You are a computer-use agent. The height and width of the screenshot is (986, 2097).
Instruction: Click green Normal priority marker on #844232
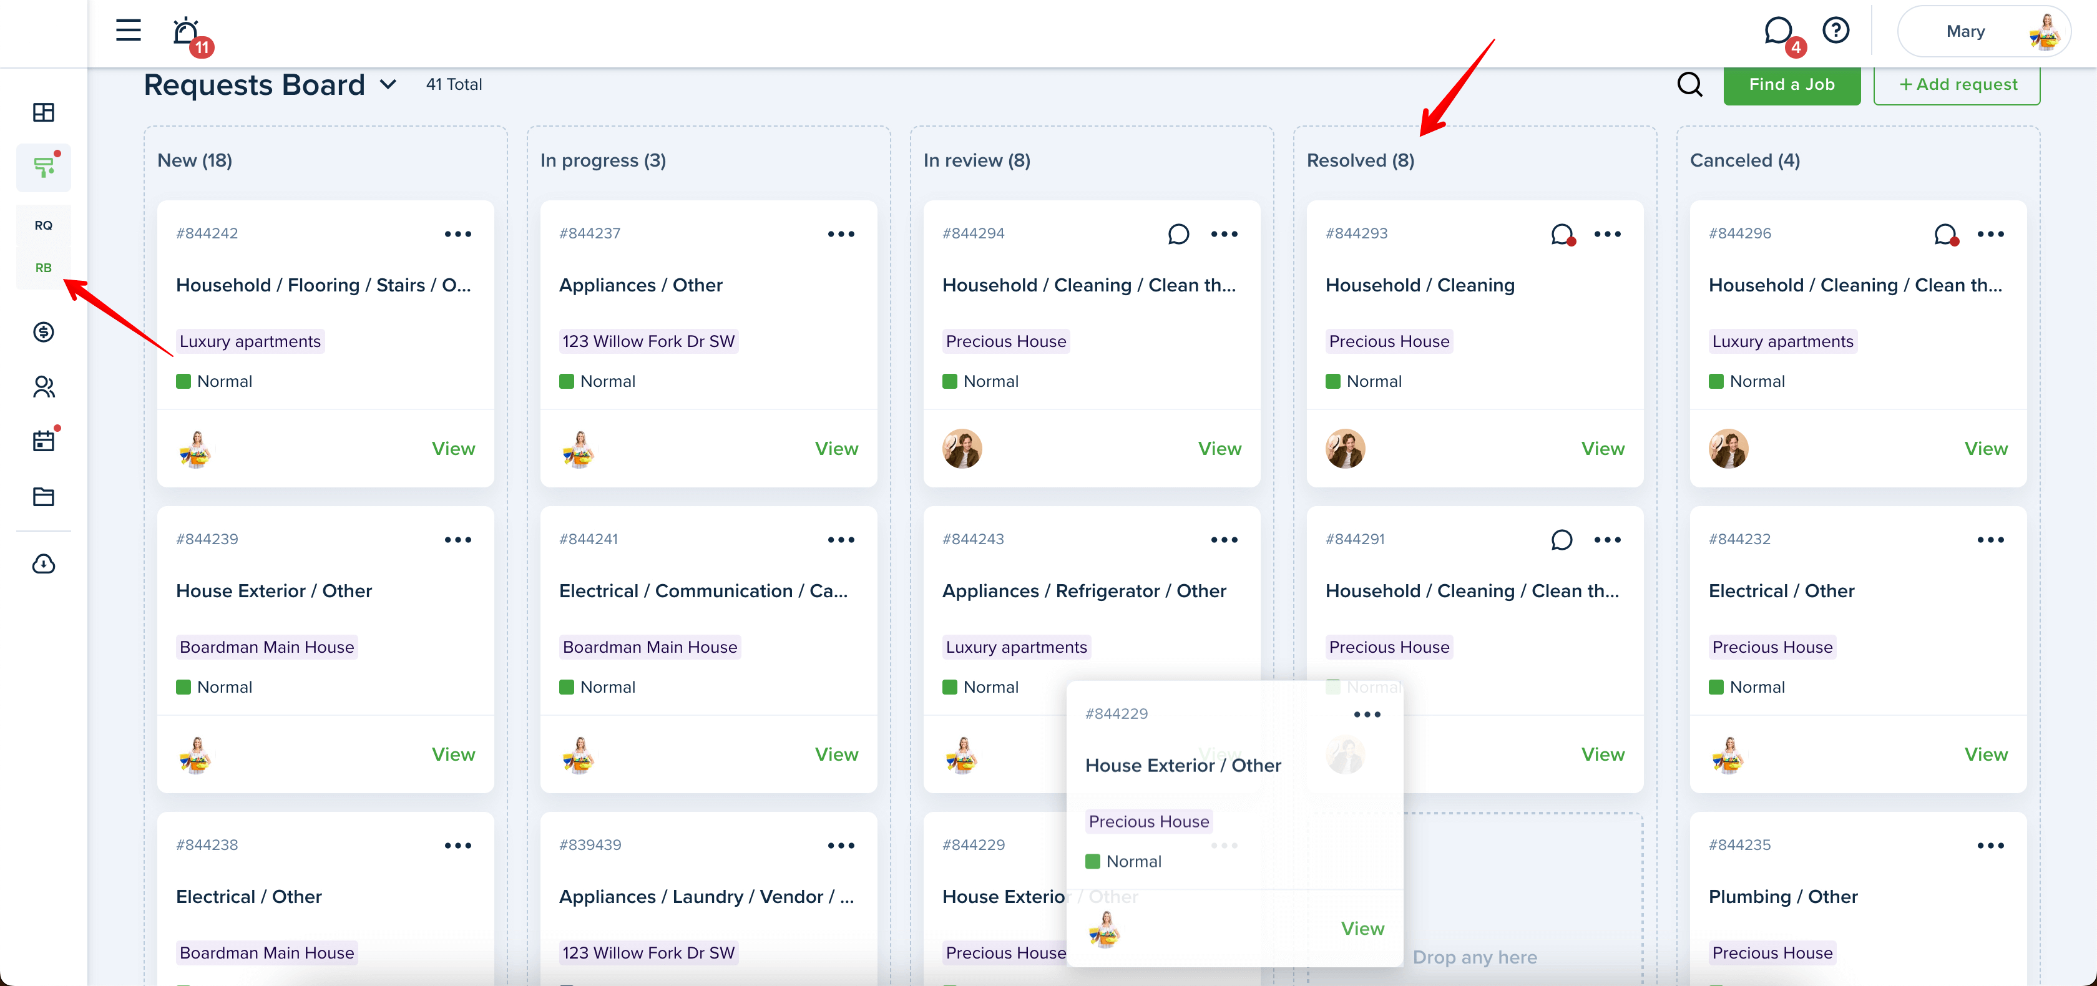(1716, 687)
